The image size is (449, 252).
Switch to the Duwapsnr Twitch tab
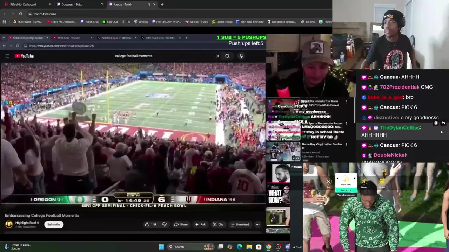[72, 5]
